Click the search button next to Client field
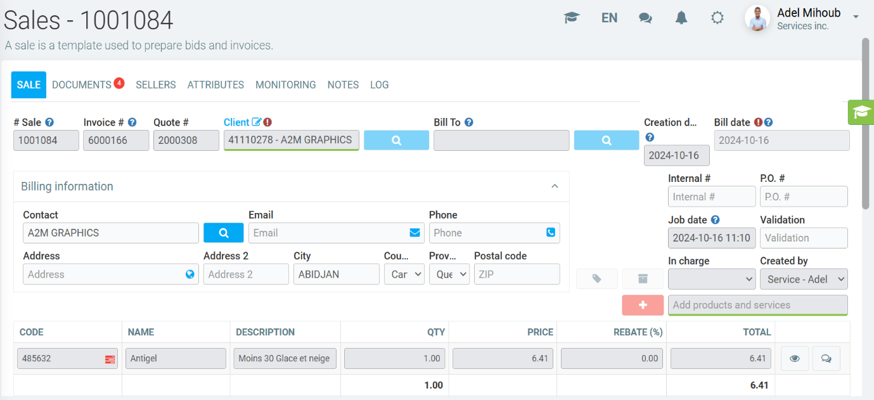The image size is (874, 400). (x=396, y=141)
